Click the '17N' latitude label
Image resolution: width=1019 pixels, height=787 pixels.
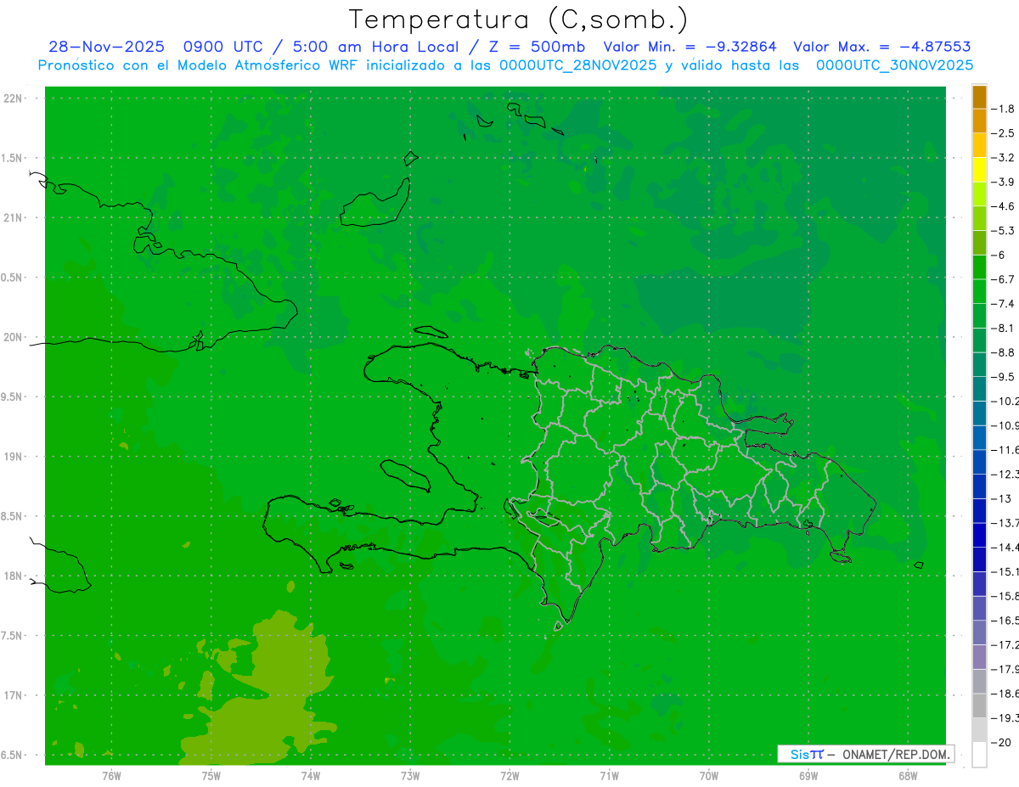click(x=13, y=695)
